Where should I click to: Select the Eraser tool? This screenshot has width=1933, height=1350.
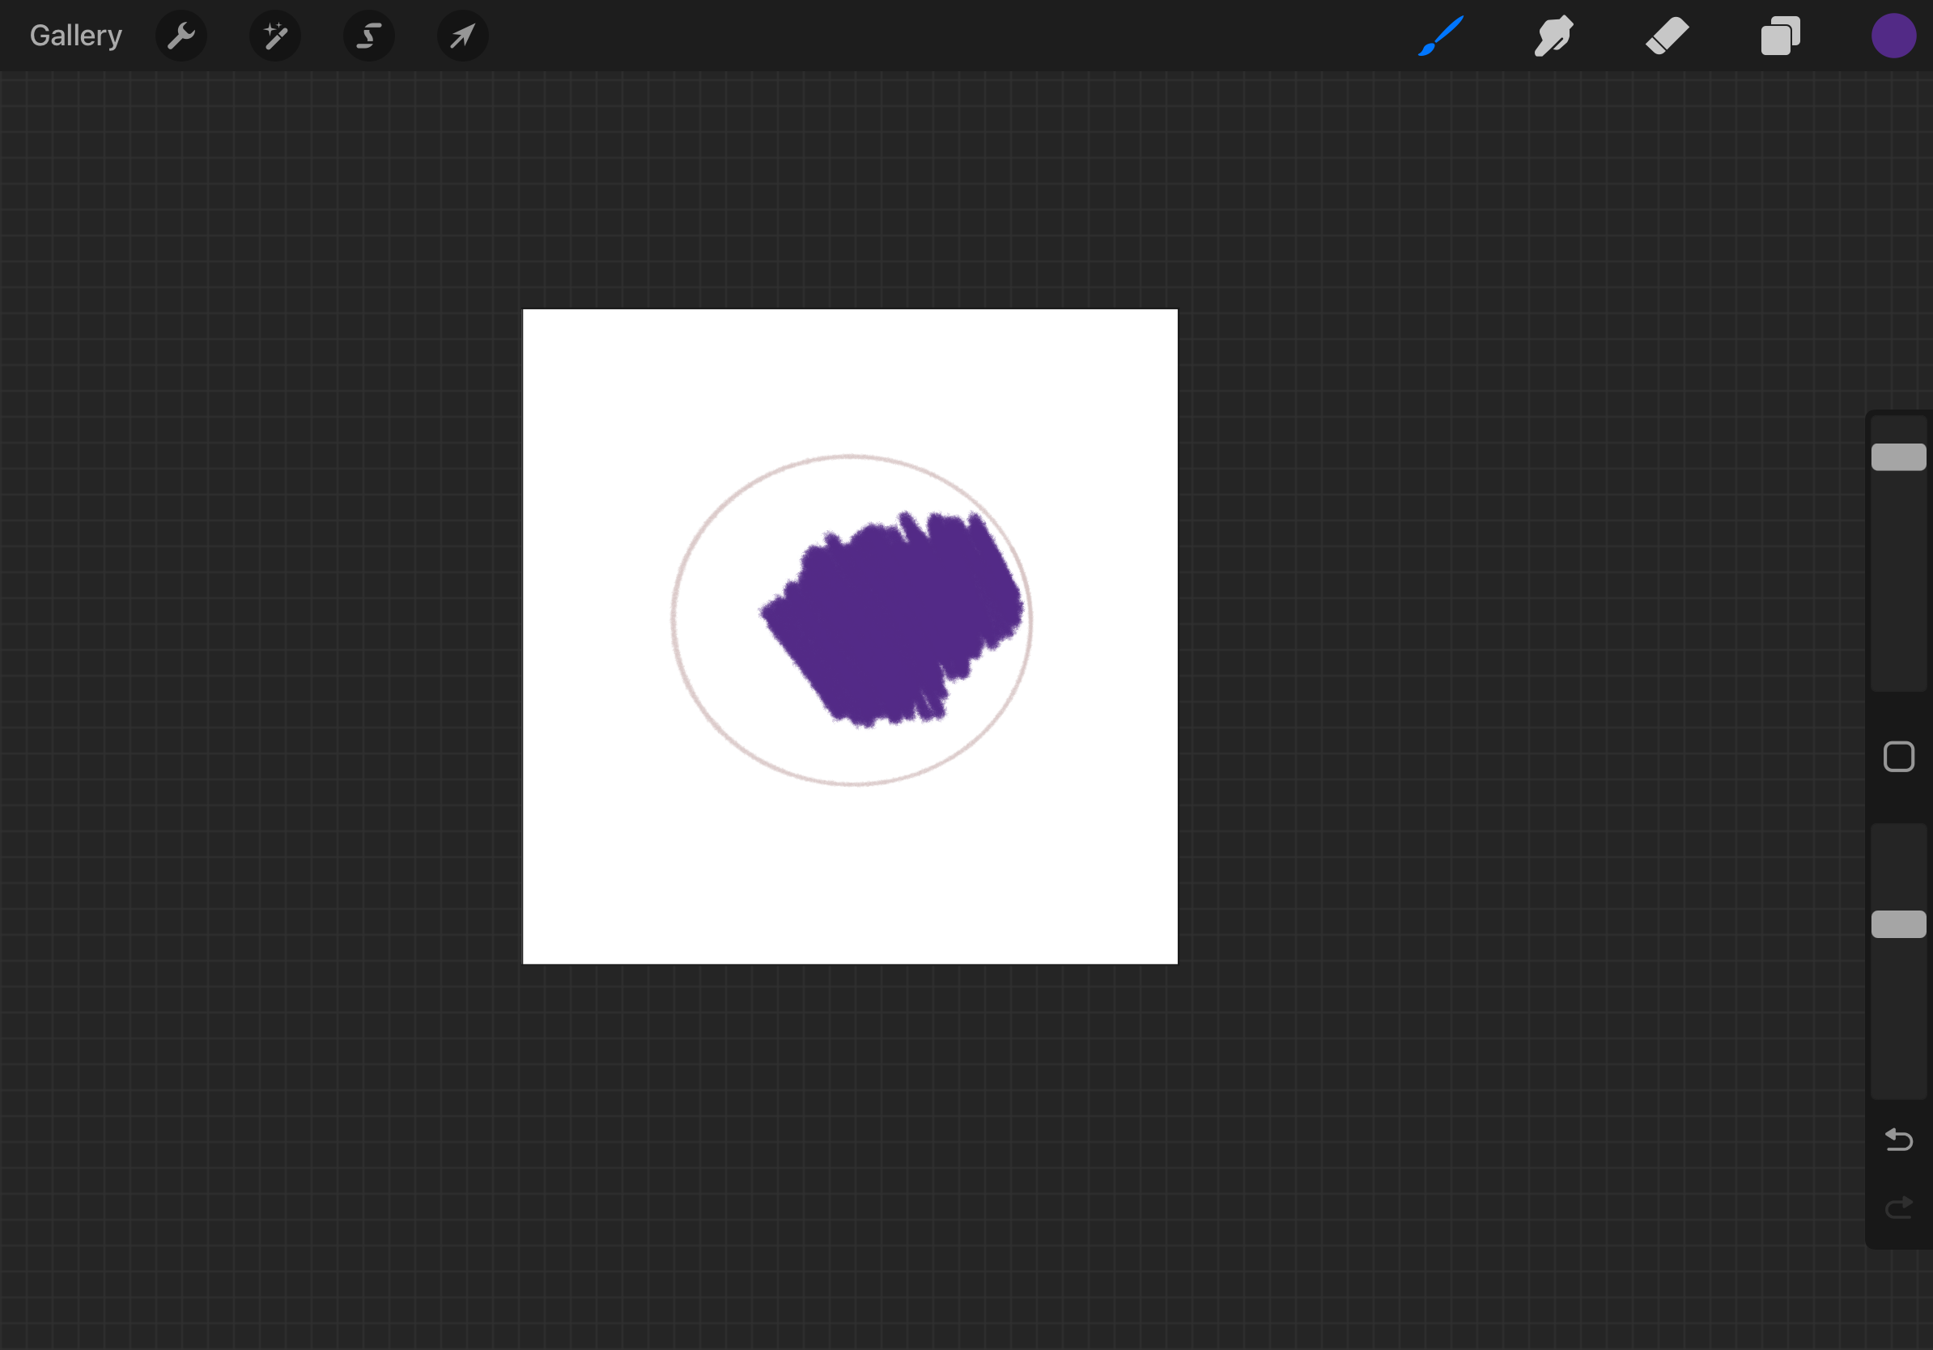[x=1667, y=36]
